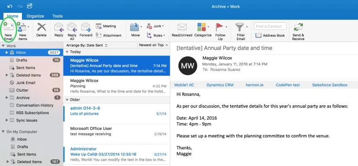The height and width of the screenshot is (166, 358).
Task: Open the Clutter folder
Action: point(31,90)
